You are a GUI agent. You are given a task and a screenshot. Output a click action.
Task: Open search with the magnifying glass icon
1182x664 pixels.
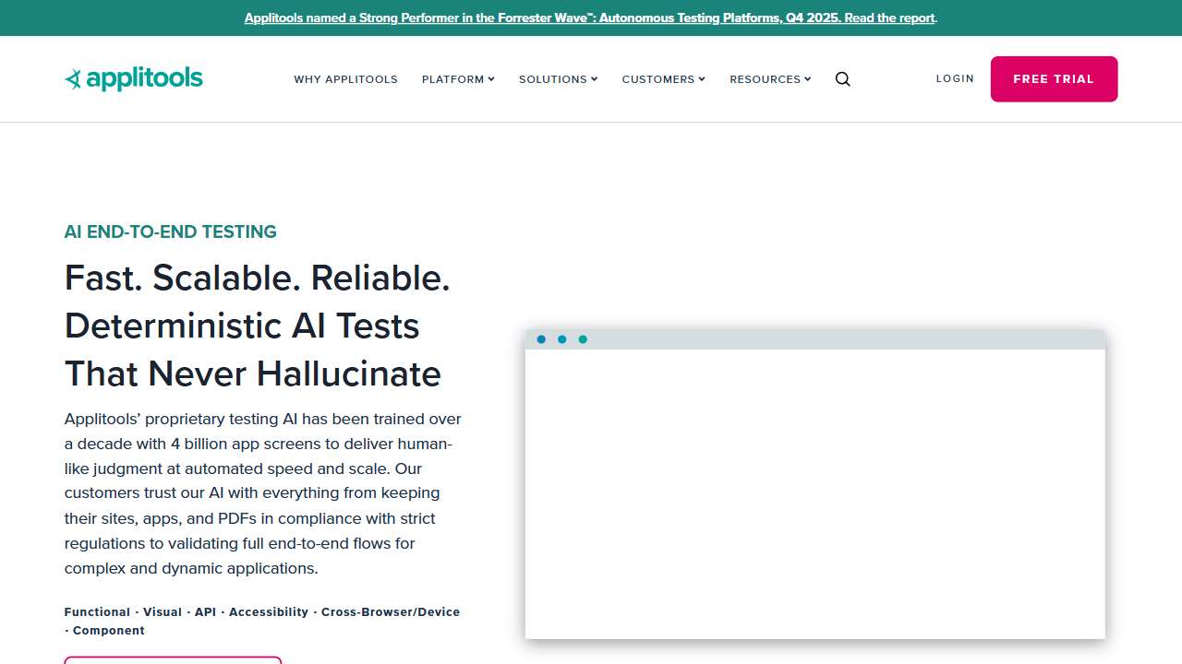[842, 79]
